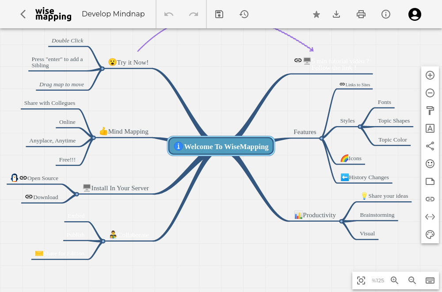
Task: Select the Free!!! topic
Action: coord(67,160)
